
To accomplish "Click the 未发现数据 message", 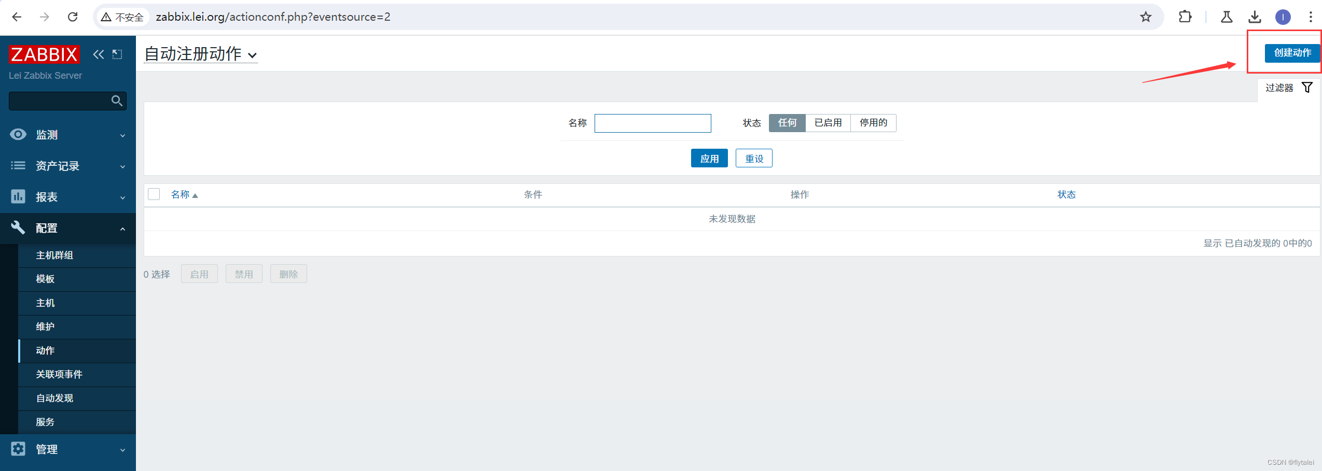I will point(732,219).
